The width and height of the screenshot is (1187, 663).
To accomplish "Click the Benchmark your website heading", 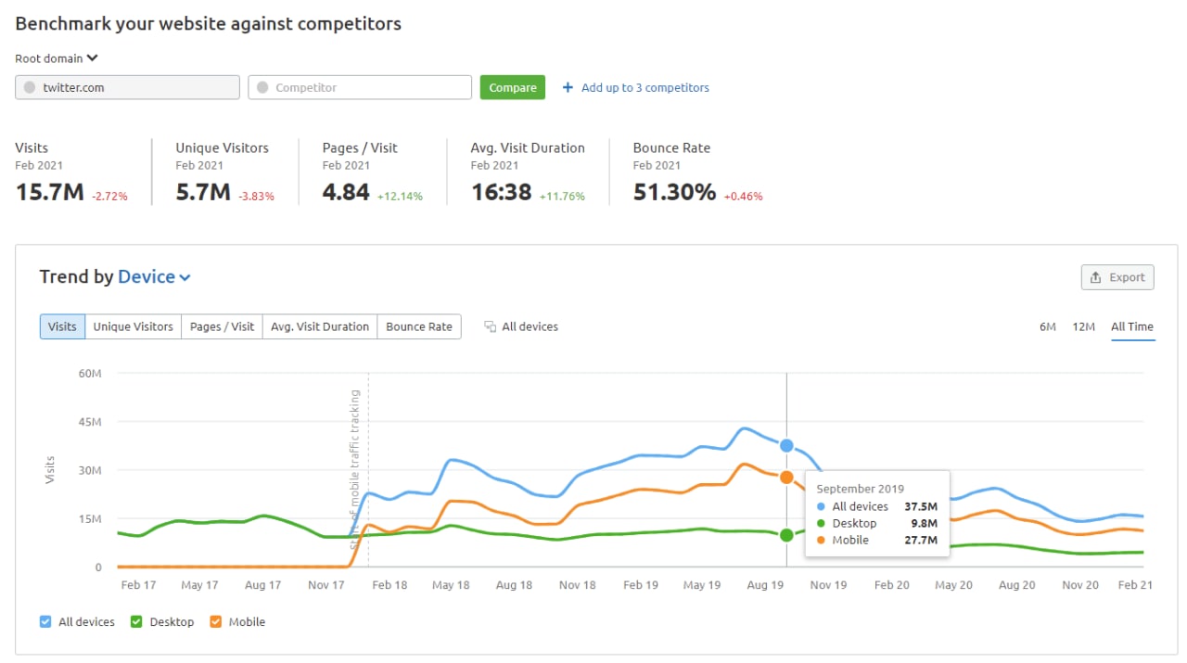I will pos(209,24).
